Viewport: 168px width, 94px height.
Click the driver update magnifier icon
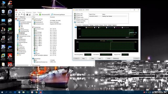(52, 15)
